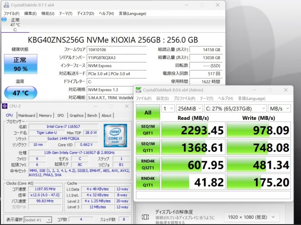
Task: Click the power on hours value 1622 時間
Action: coord(206,82)
